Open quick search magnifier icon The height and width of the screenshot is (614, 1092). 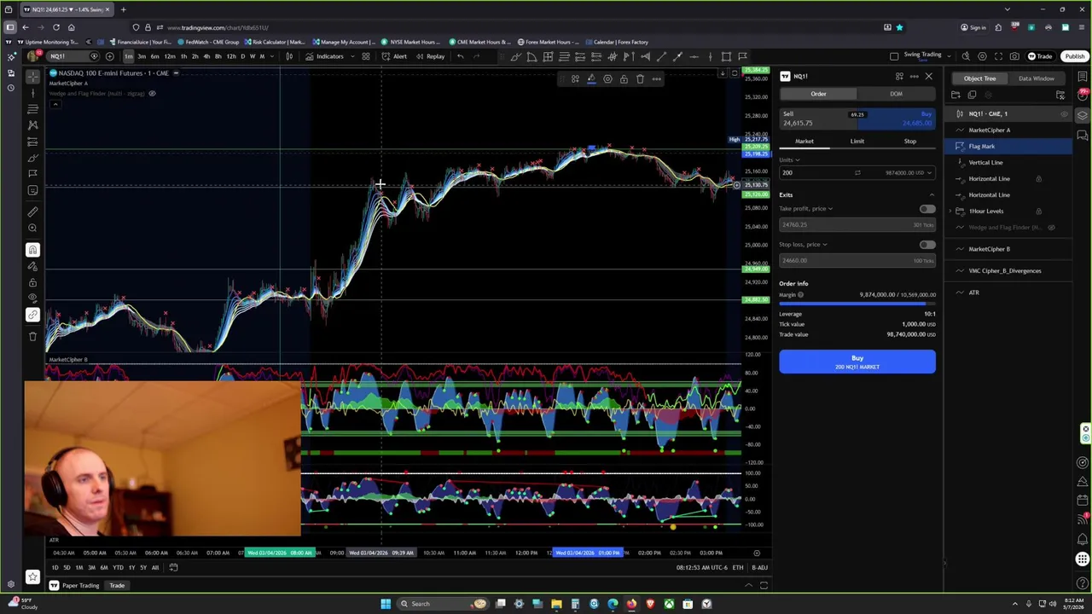coord(966,56)
